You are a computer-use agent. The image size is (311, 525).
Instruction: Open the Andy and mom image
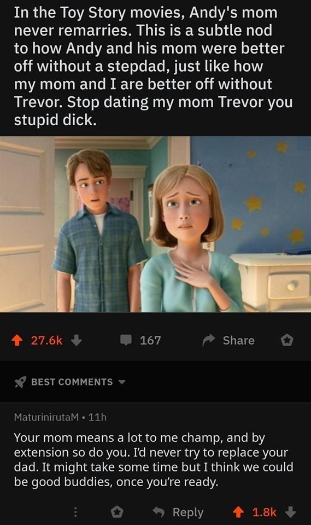[x=155, y=224]
